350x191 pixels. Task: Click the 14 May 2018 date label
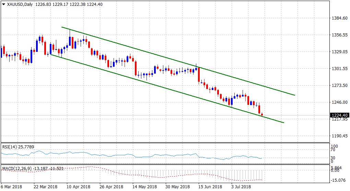click(145, 187)
